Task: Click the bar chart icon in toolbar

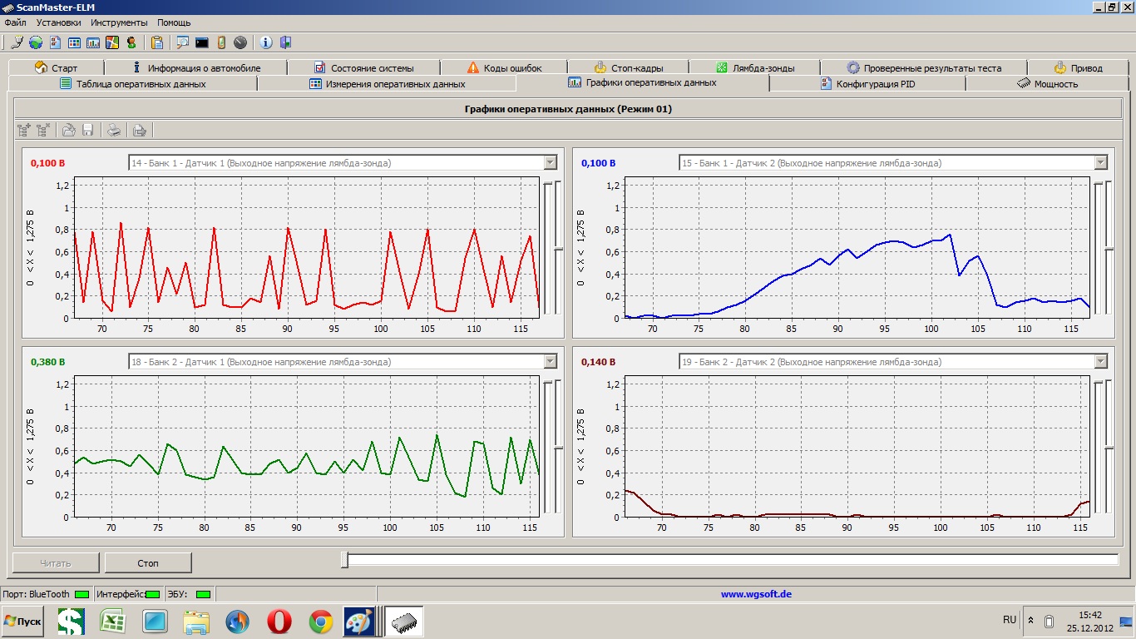Action: (x=93, y=42)
